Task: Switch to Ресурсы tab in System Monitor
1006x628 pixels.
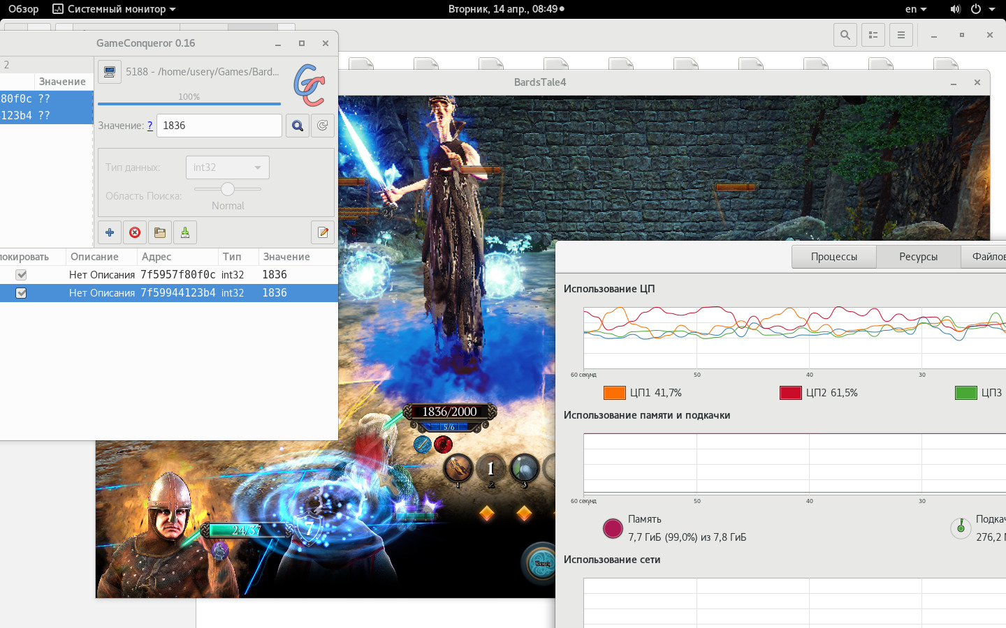Action: [x=919, y=257]
